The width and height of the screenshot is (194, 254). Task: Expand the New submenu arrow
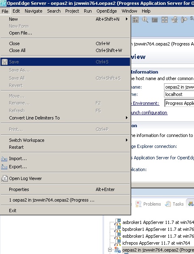pos(127,19)
